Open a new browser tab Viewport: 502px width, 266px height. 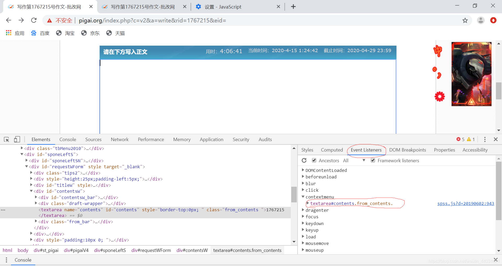point(293,7)
